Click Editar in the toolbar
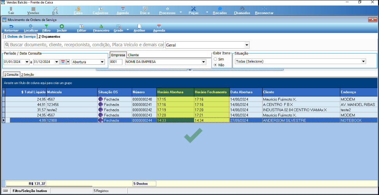The height and width of the screenshot is (195, 379). [81, 28]
